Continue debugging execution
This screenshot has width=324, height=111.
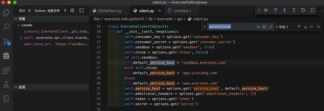[x=266, y=10]
